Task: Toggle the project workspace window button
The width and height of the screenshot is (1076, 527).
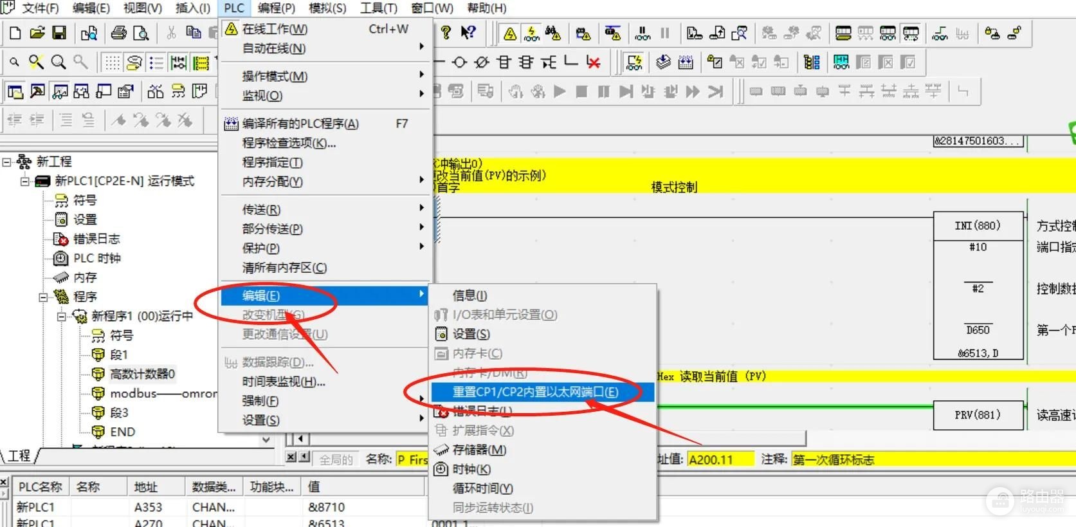Action: pos(15,92)
